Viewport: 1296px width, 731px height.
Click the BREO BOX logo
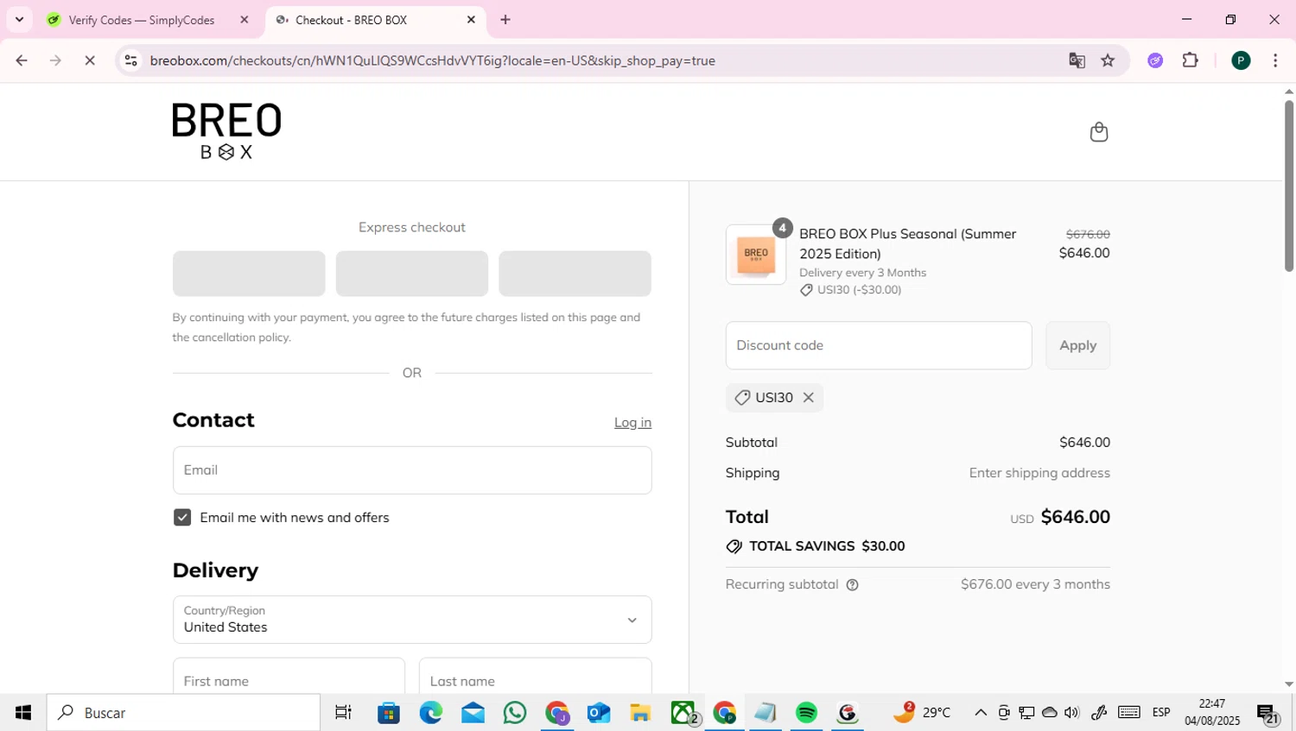226,132
